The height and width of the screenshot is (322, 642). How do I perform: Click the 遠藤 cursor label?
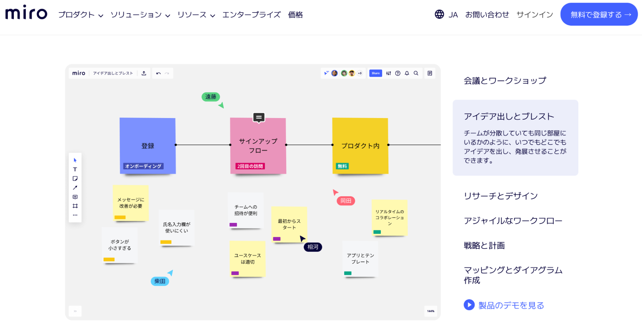coord(211,97)
